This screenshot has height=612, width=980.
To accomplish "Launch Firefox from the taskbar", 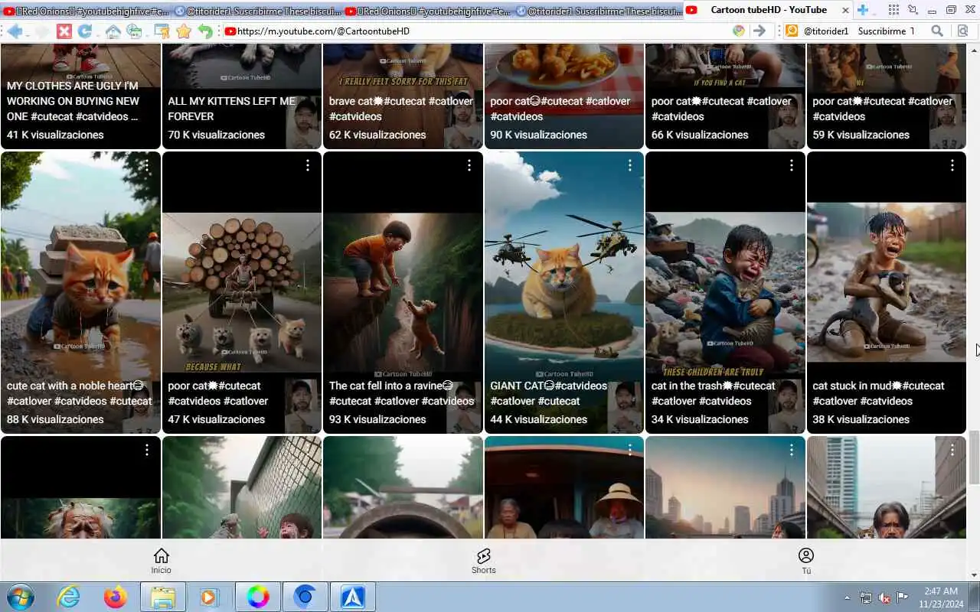I will 116,597.
